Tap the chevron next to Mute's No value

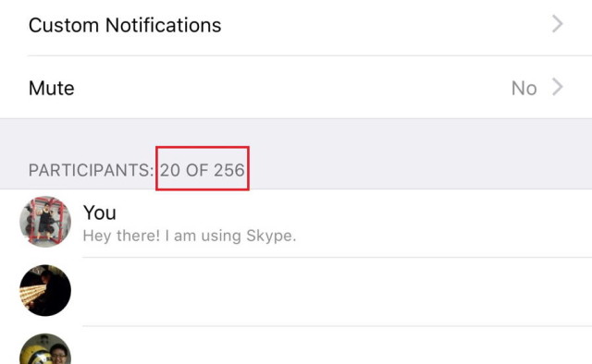tap(558, 88)
